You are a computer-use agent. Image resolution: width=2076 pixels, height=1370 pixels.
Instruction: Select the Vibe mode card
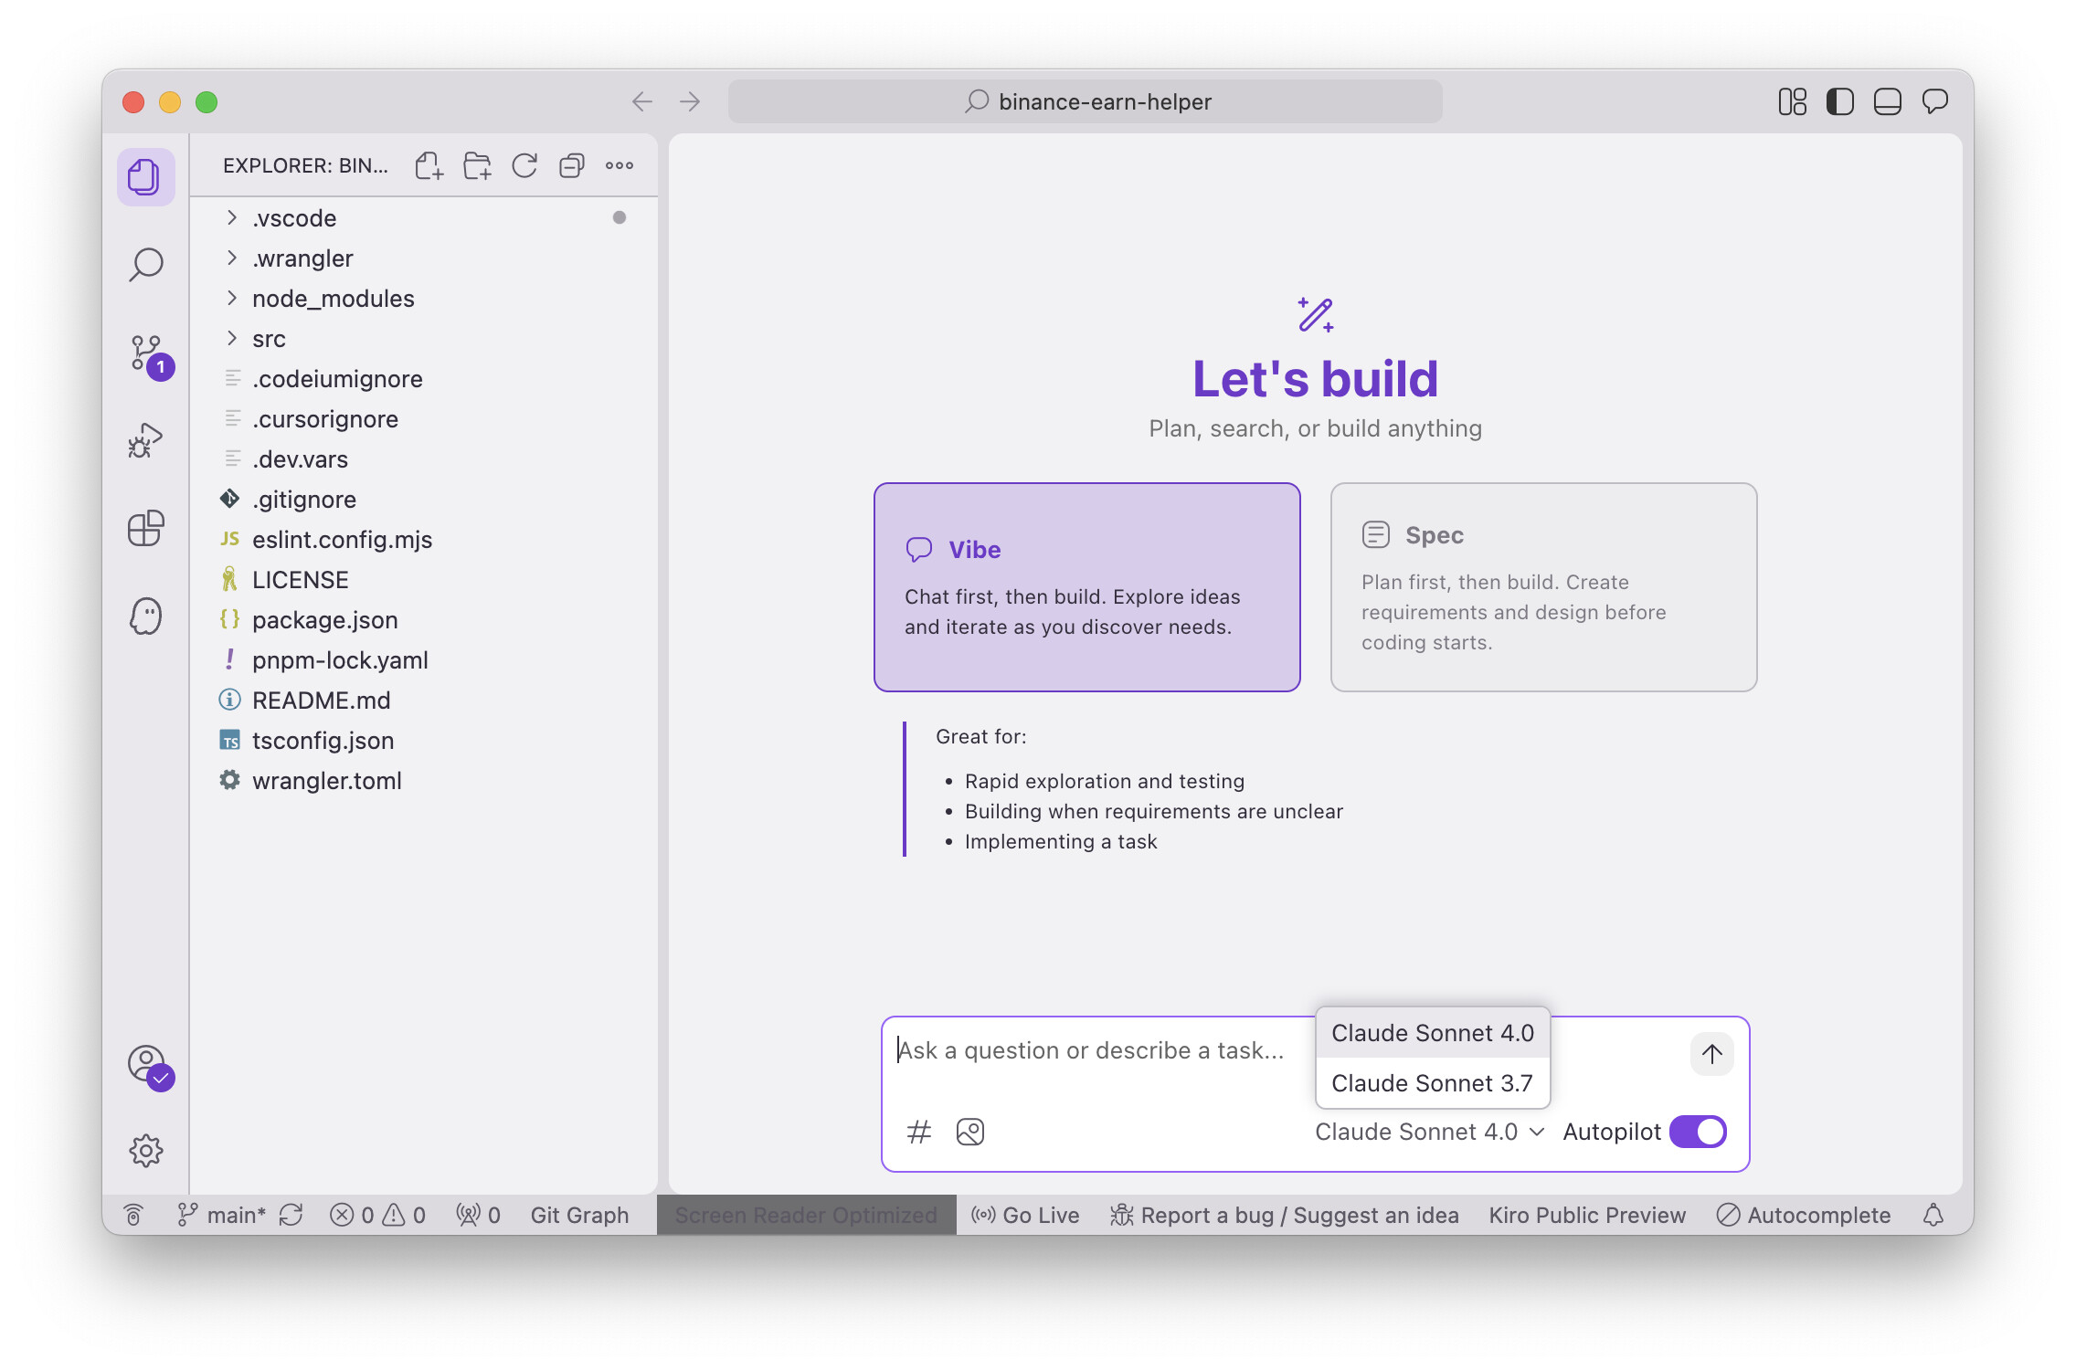1086,587
